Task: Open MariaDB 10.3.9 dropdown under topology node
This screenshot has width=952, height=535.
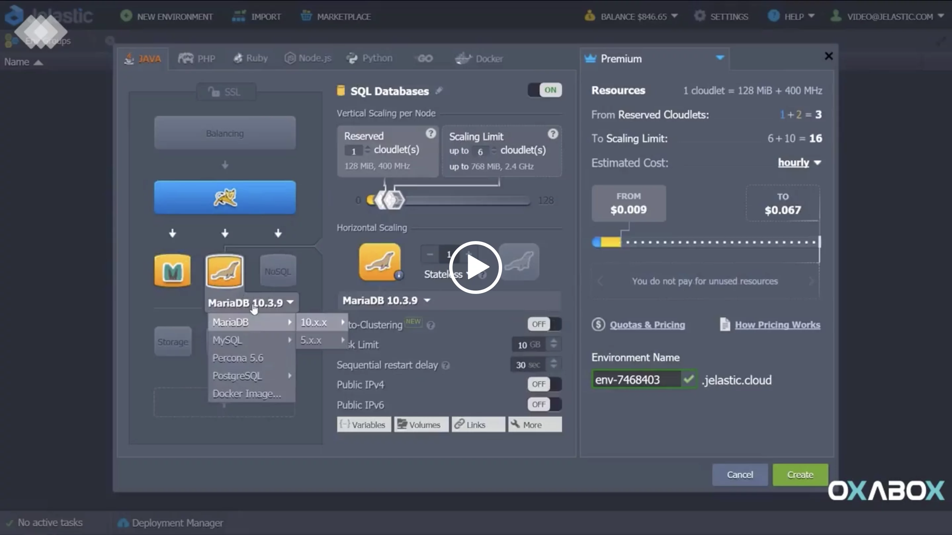Action: pos(251,303)
